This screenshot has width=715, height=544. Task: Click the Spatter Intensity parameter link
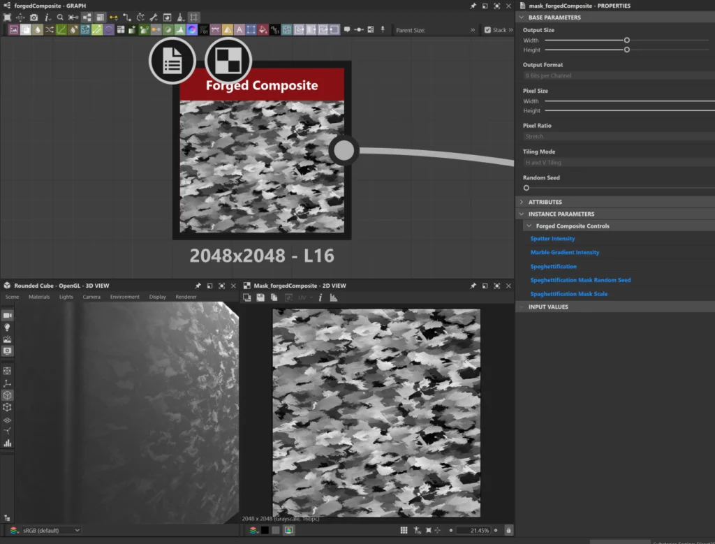point(552,239)
